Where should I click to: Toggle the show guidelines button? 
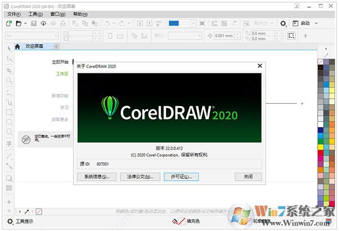(x=234, y=23)
